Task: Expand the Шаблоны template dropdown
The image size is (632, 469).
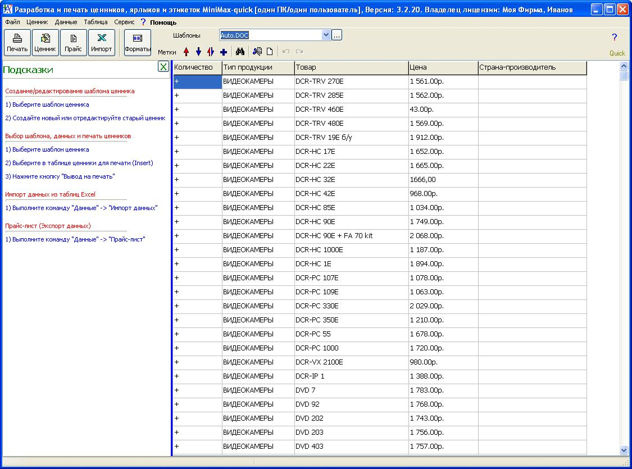Action: [x=326, y=35]
